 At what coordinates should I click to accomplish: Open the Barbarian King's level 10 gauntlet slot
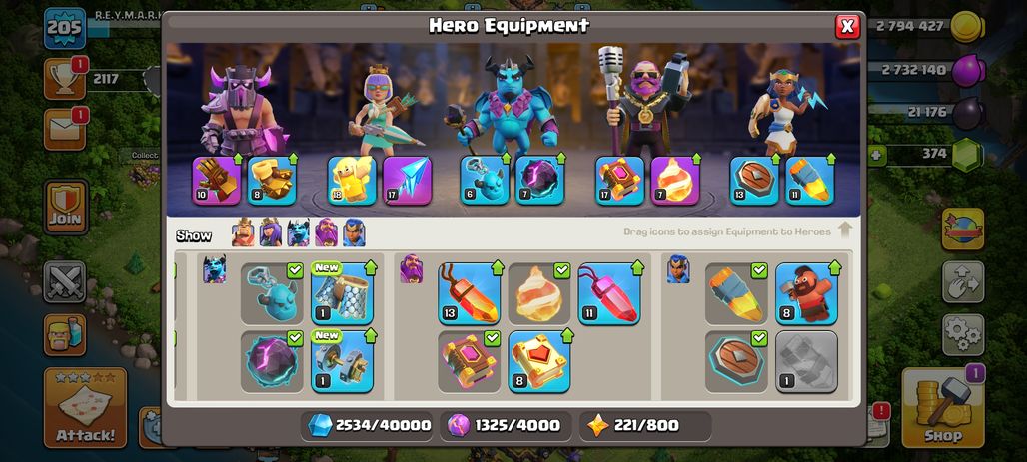click(217, 181)
